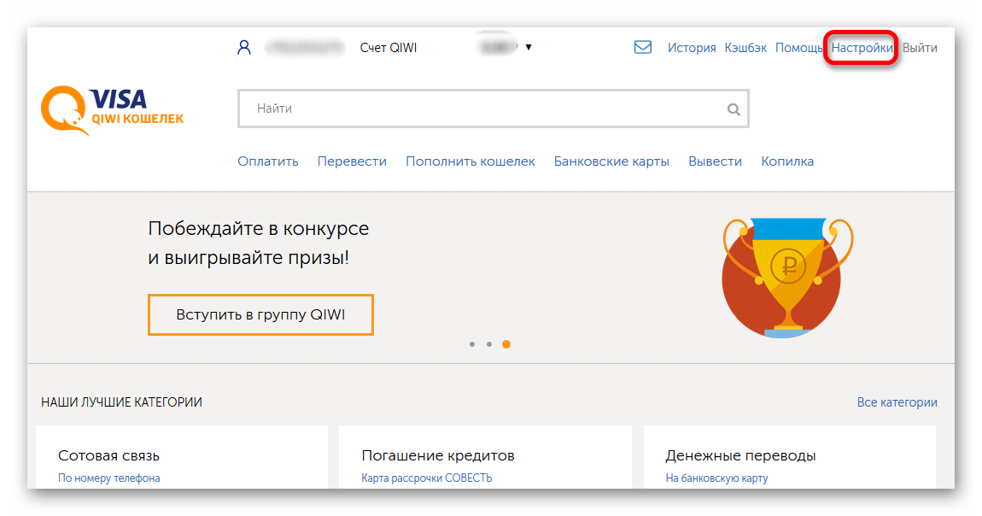Click the search magnifier icon

pos(734,109)
